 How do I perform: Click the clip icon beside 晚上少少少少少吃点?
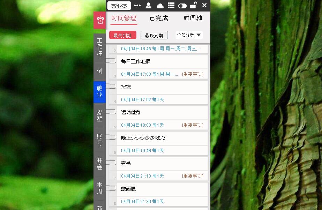(x=111, y=137)
